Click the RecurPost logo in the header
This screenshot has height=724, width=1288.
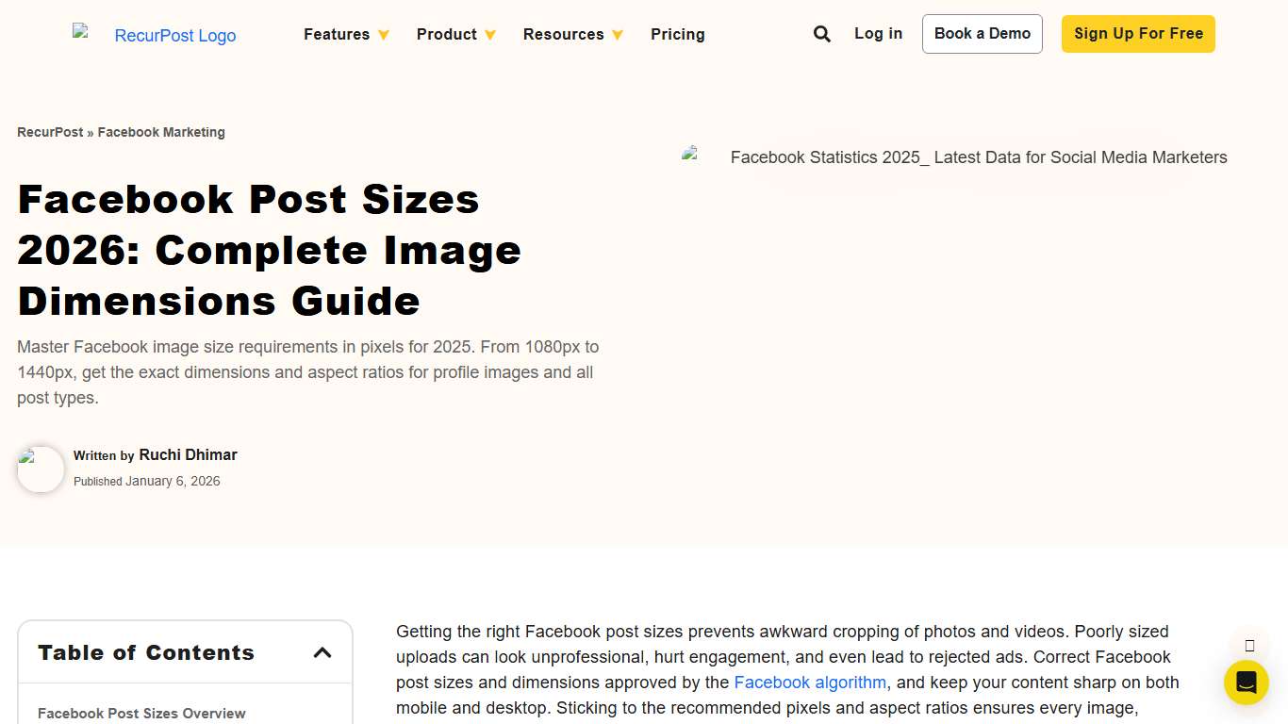click(x=156, y=35)
